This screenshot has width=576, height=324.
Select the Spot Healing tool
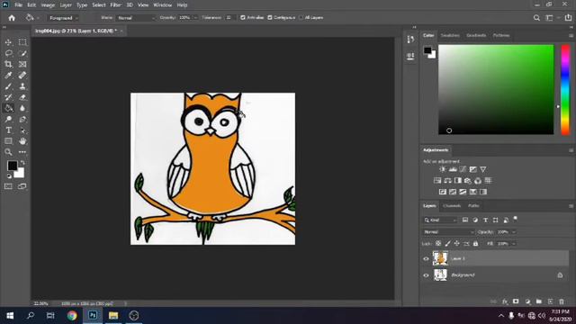tap(22, 76)
